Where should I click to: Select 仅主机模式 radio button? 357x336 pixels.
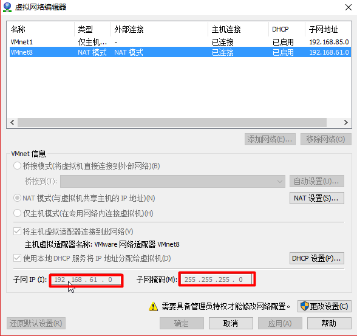[17, 213]
